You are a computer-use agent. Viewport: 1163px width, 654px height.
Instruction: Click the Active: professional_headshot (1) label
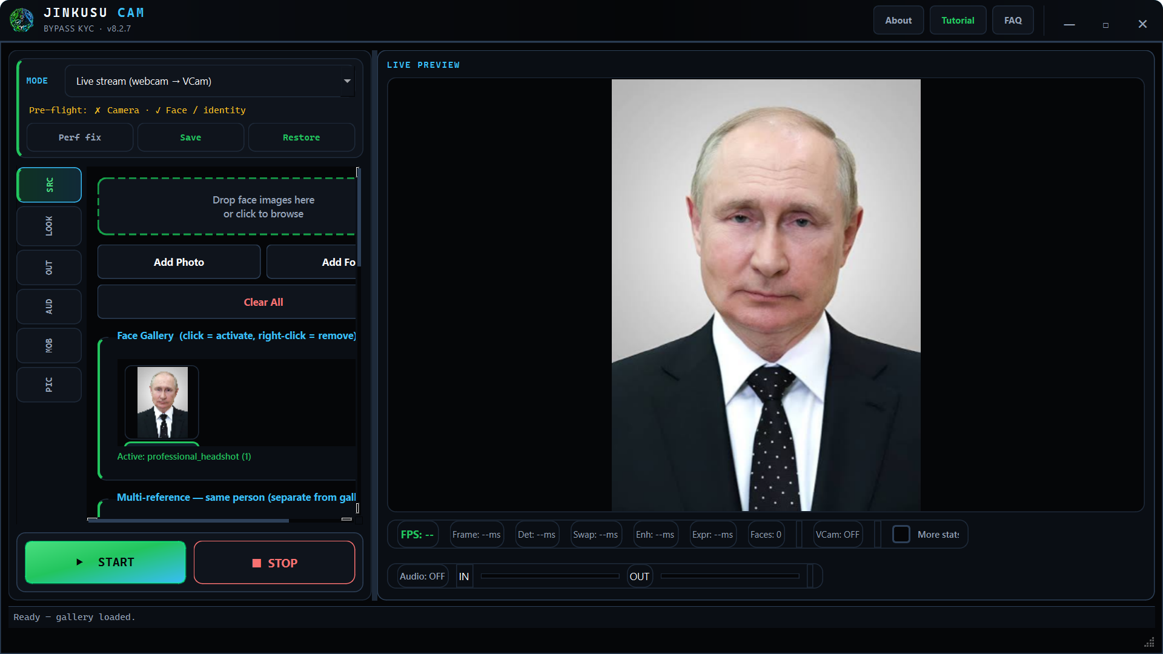click(x=184, y=457)
